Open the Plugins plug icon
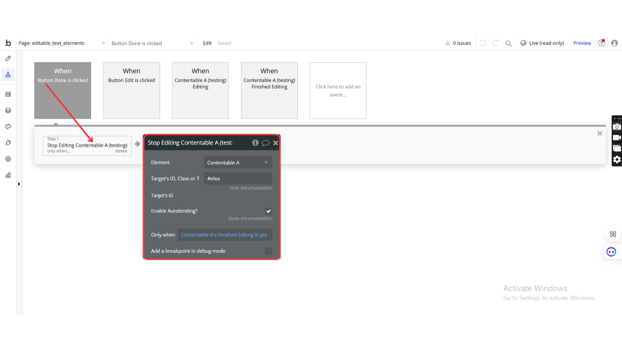Image resolution: width=622 pixels, height=350 pixels. [x=8, y=143]
